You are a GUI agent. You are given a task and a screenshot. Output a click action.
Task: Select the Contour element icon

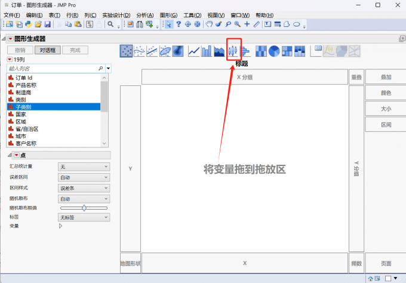[x=178, y=51]
